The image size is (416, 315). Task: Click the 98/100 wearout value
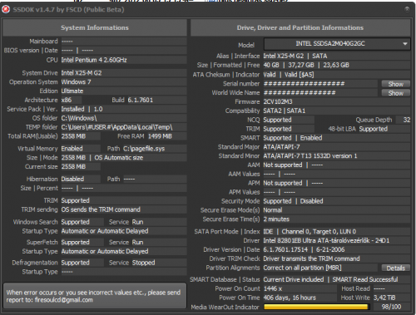pyautogui.click(x=391, y=307)
